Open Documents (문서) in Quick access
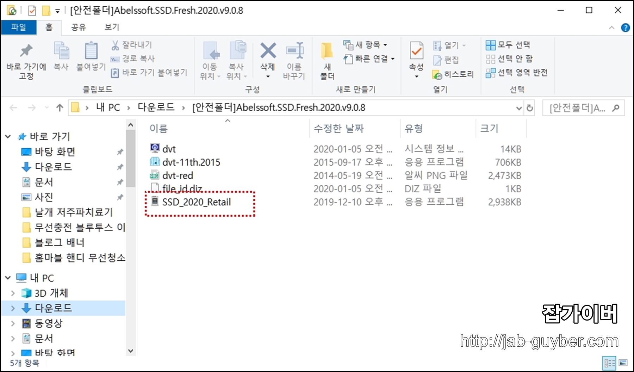This screenshot has height=372, width=634. pos(44,182)
